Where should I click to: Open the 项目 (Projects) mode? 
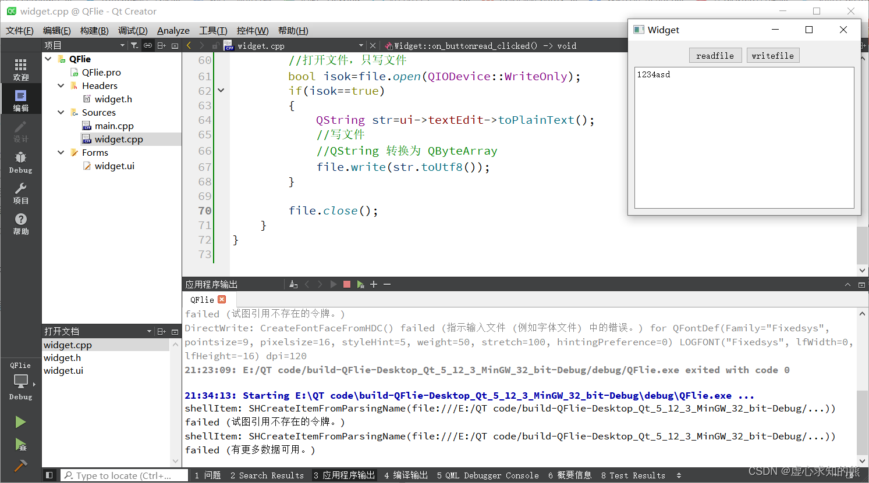click(x=21, y=192)
